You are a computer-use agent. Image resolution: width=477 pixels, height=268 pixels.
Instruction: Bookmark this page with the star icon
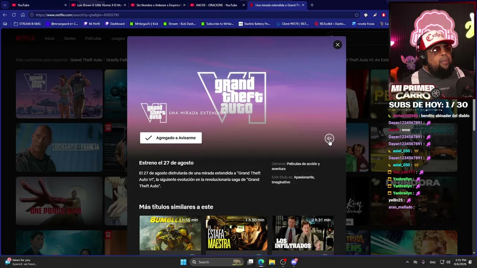357,15
